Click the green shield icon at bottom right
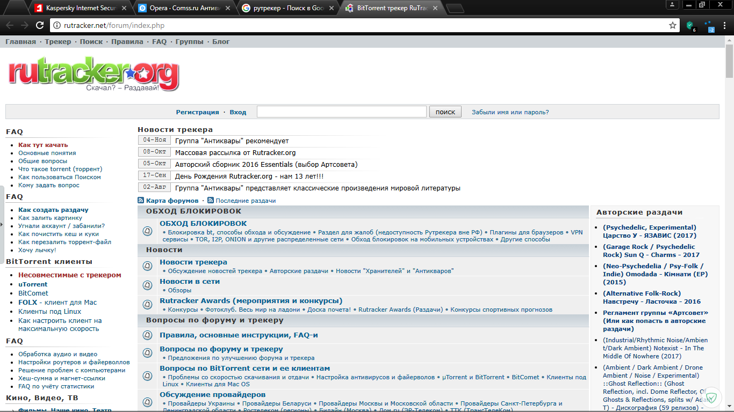The height and width of the screenshot is (412, 734). (711, 398)
